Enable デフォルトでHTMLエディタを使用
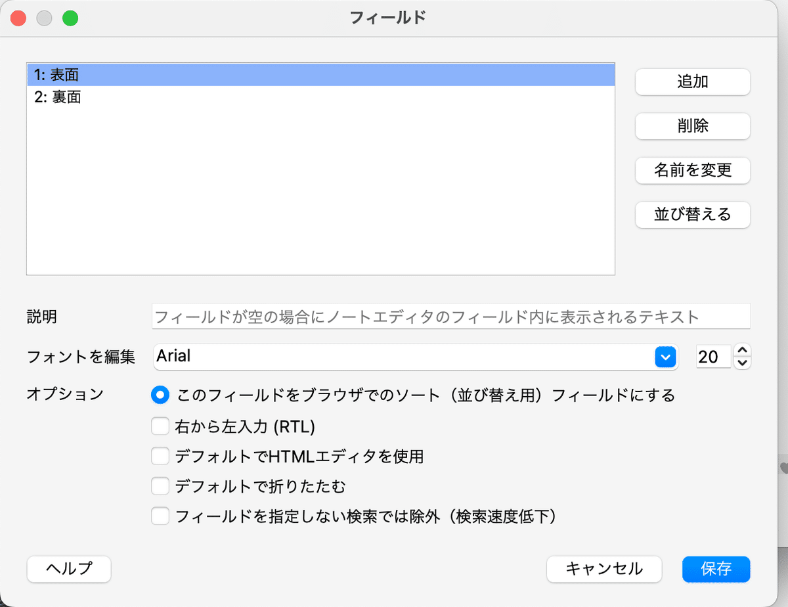788x607 pixels. [160, 456]
